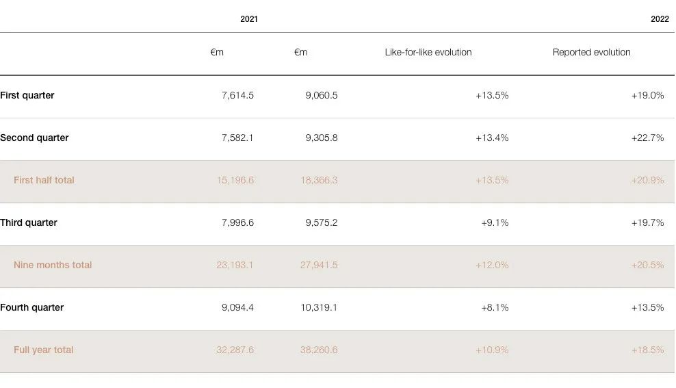
Task: Click the Third quarter row label
Action: click(29, 222)
